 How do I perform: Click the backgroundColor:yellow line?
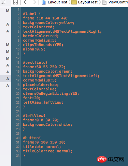click(49, 23)
